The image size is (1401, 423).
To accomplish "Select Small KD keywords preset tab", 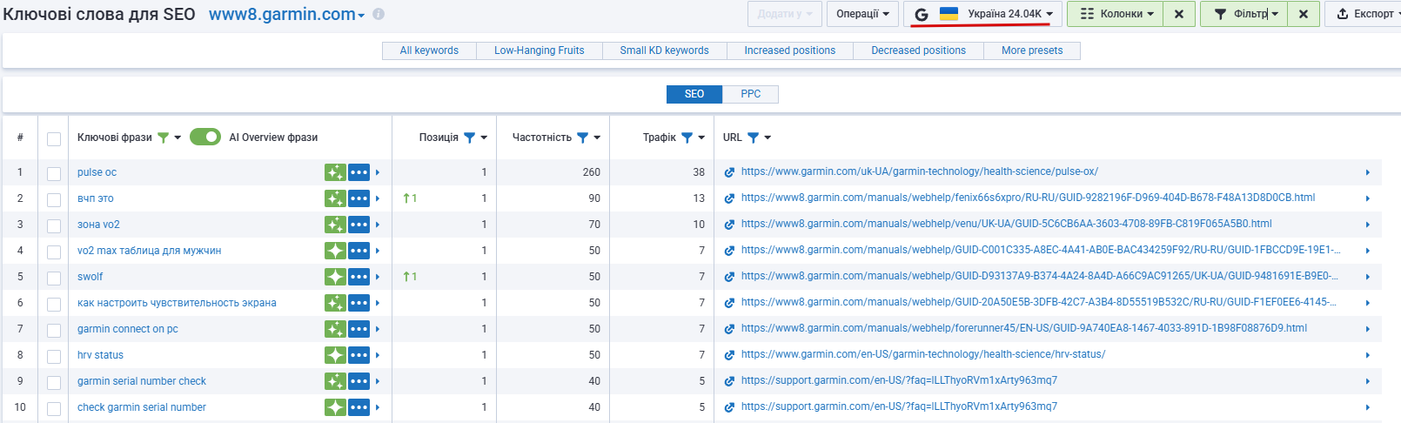I will click(664, 50).
